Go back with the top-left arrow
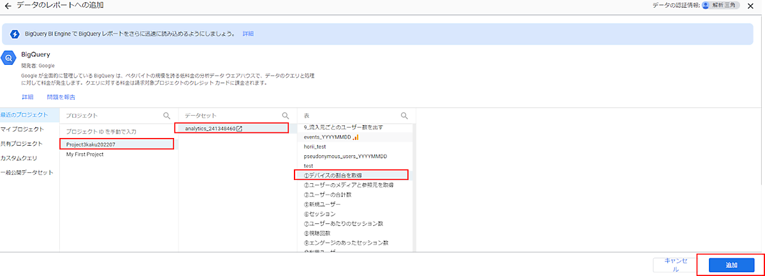 click(x=8, y=5)
